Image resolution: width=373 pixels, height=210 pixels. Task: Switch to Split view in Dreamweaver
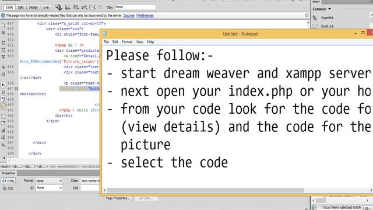[x=21, y=7]
